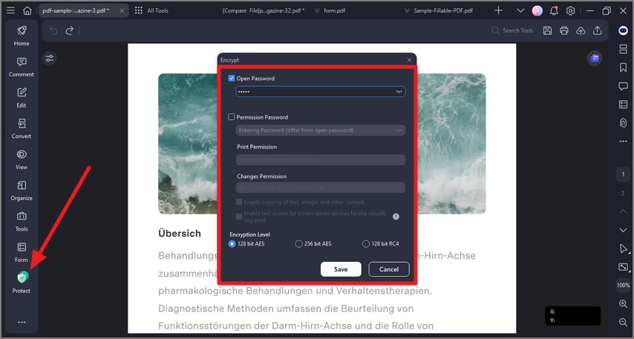Open the hamburger main menu
This screenshot has height=339, width=634.
11,10
